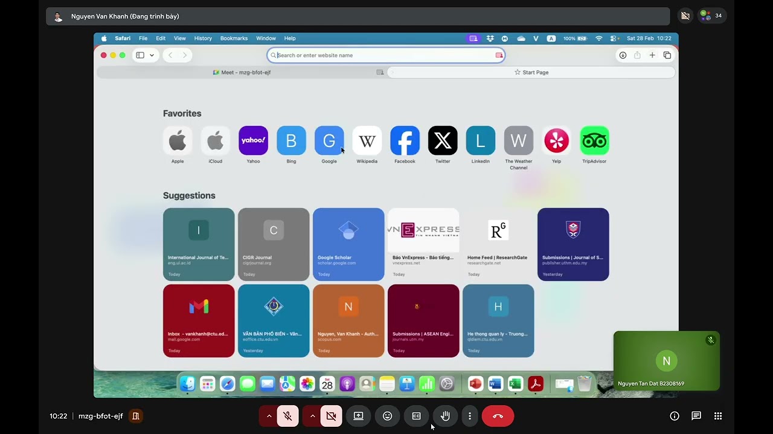The height and width of the screenshot is (434, 773).
Task: Go back in Safari
Action: 170,55
